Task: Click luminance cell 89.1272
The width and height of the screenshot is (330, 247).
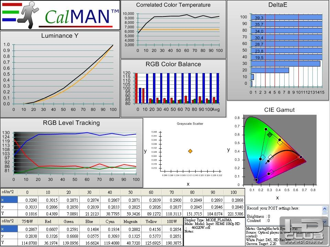Action: pos(152,214)
